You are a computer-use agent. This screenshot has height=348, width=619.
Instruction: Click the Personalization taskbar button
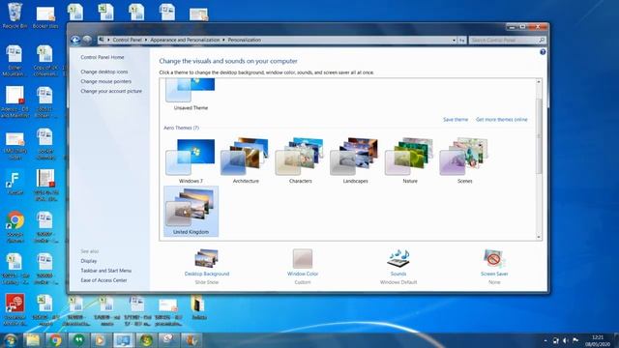tap(123, 340)
